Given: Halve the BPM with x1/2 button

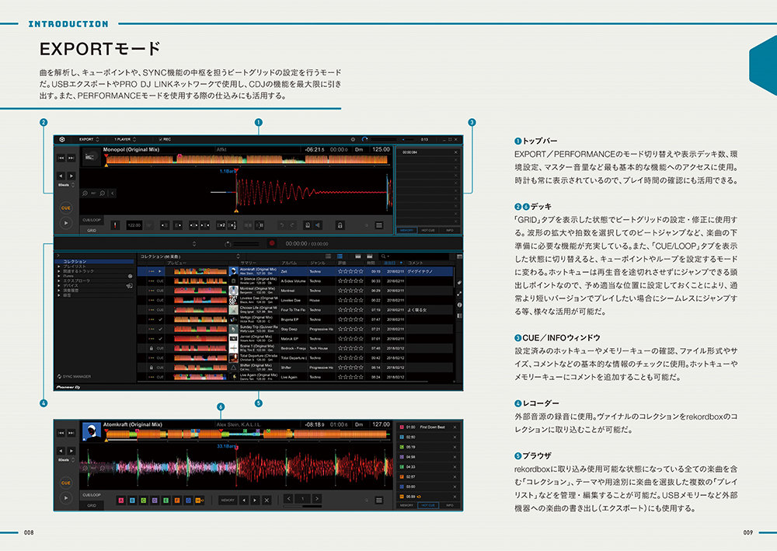Looking at the screenshot, I should 232,225.
